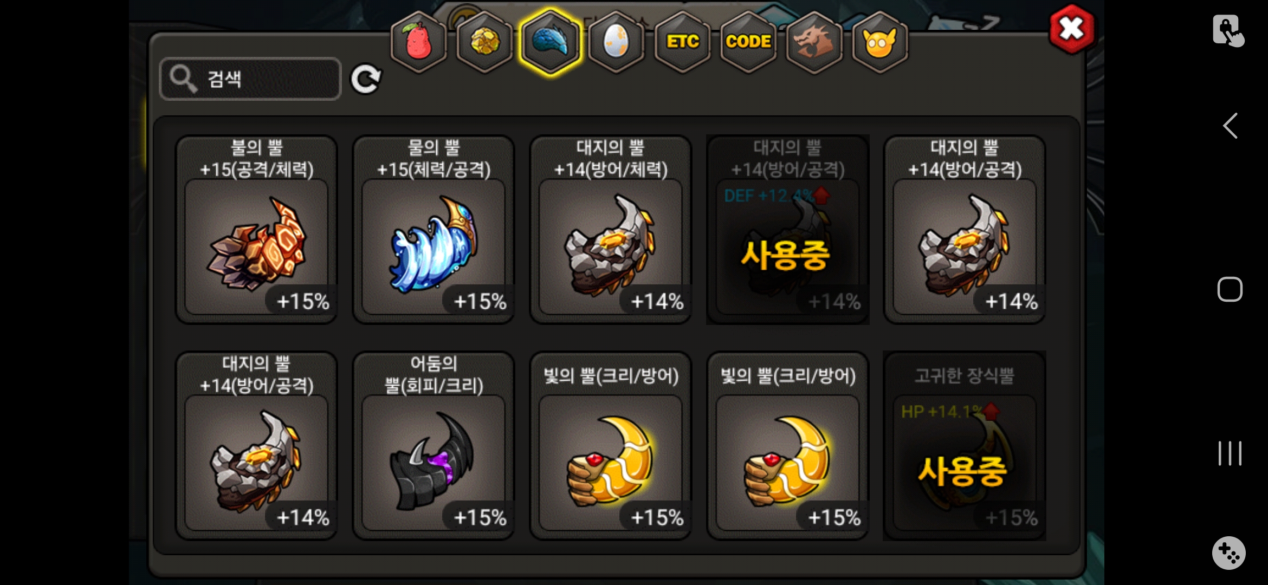
Task: Tap the in-use 대지의 뿔 DEF +12.4% item
Action: (x=788, y=230)
